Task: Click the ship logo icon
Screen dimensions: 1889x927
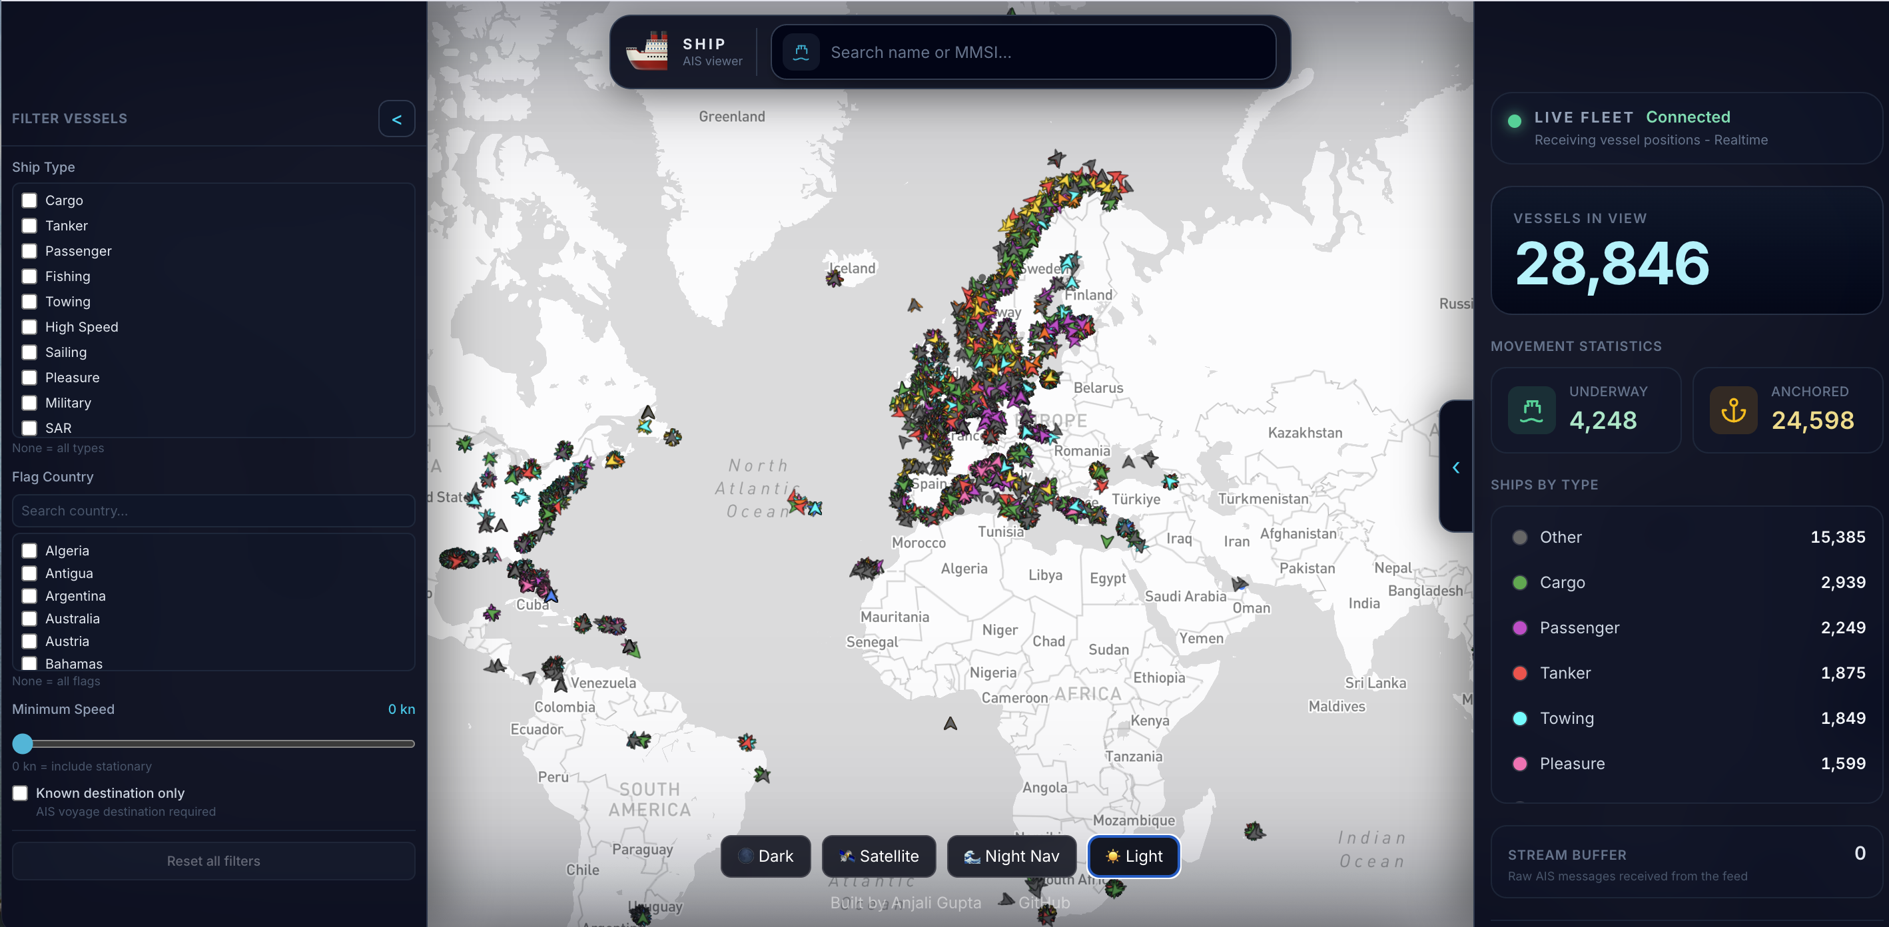Action: pos(647,51)
